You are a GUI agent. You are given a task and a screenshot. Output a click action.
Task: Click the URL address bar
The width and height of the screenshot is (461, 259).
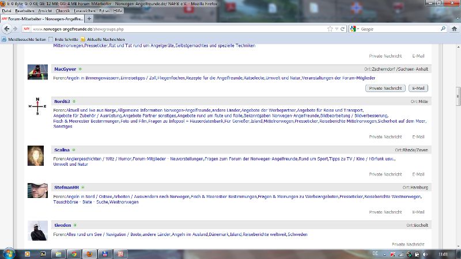pyautogui.click(x=173, y=28)
